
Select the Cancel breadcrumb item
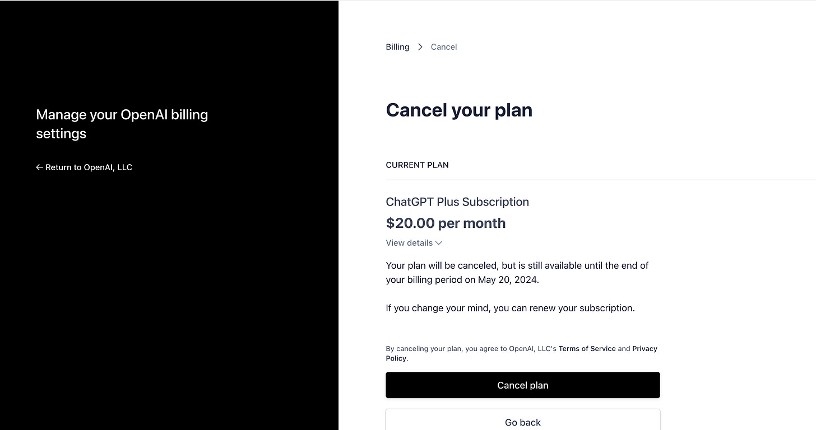(x=444, y=47)
